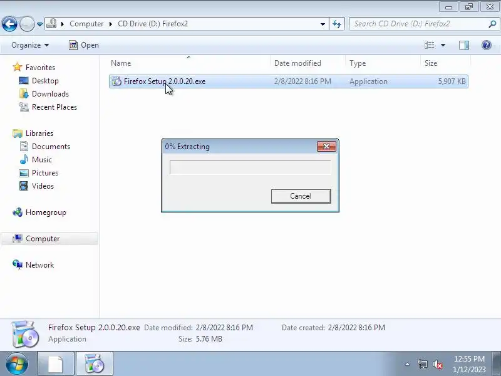Open Downloads in the sidebar
Image resolution: width=501 pixels, height=376 pixels.
click(50, 93)
